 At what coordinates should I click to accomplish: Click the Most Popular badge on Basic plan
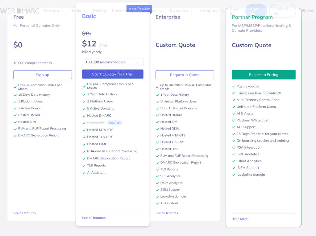139,9
